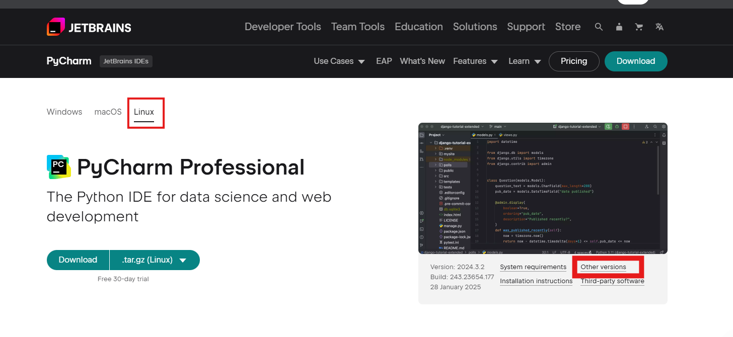The image size is (733, 337).
Task: Expand the Use Cases dropdown
Action: click(x=339, y=61)
